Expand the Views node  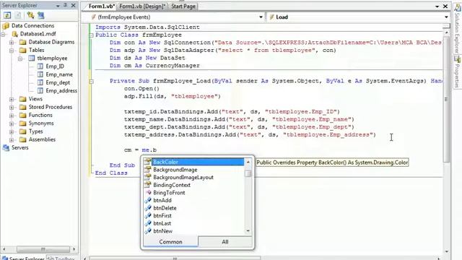click(12, 100)
